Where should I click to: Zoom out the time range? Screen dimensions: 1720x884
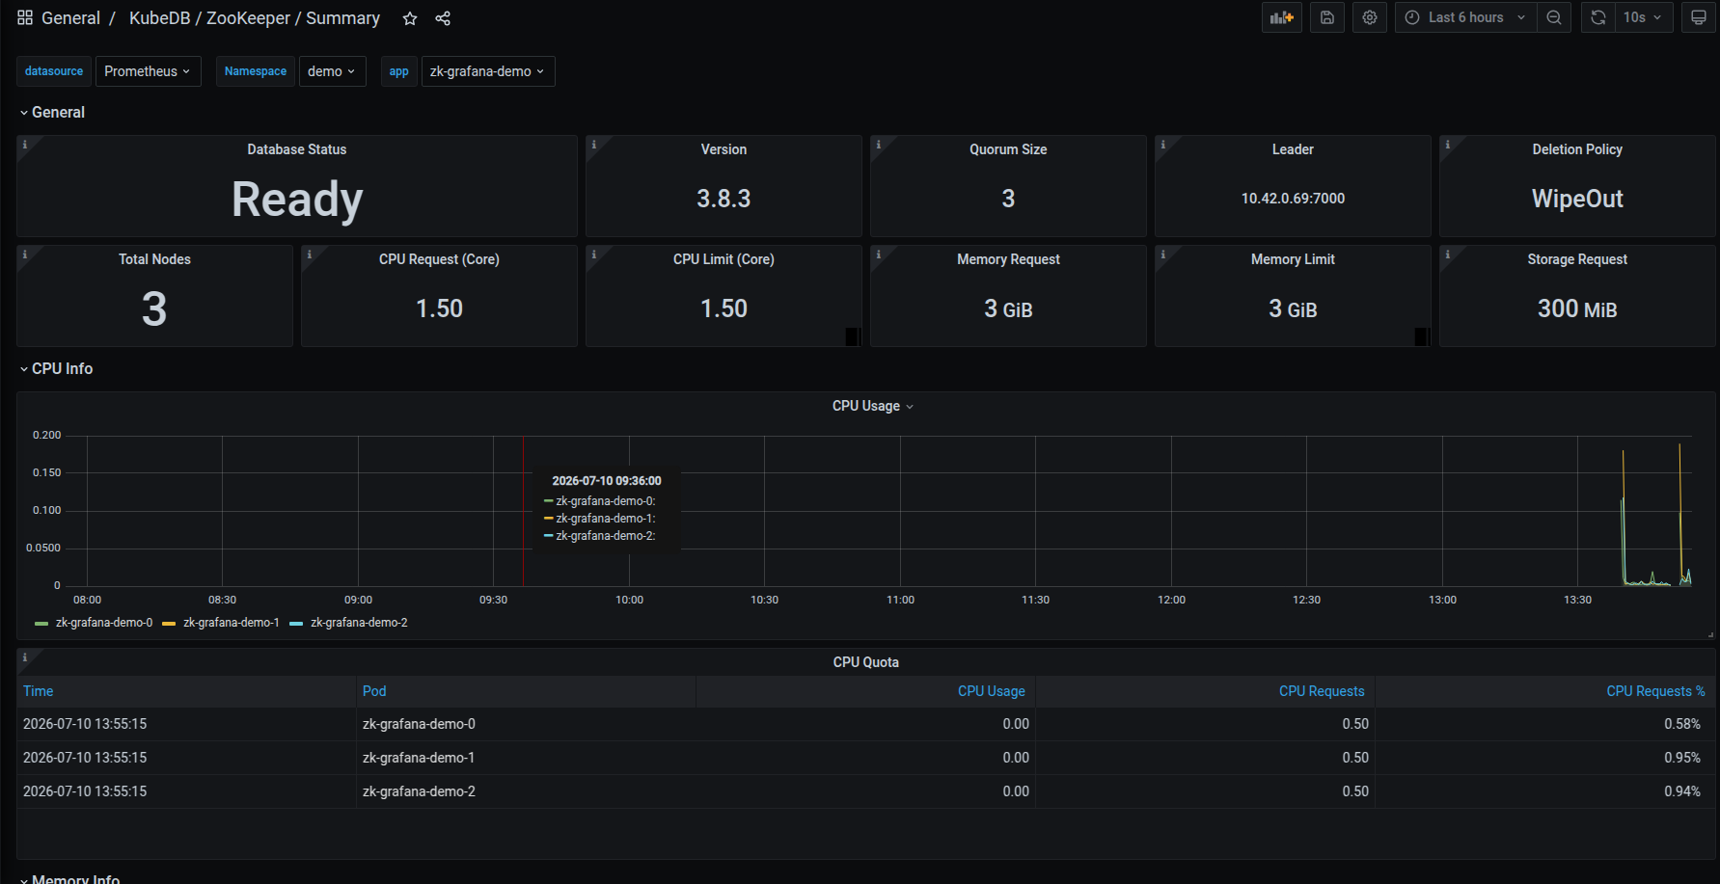[x=1554, y=17]
